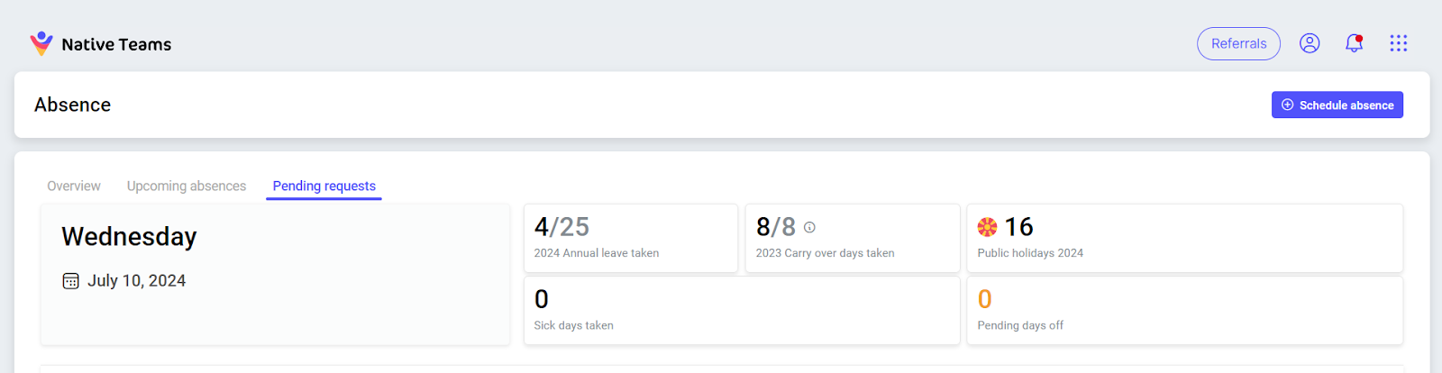Click the July 10, 2024 date text
The width and height of the screenshot is (1442, 373).
[x=136, y=281]
